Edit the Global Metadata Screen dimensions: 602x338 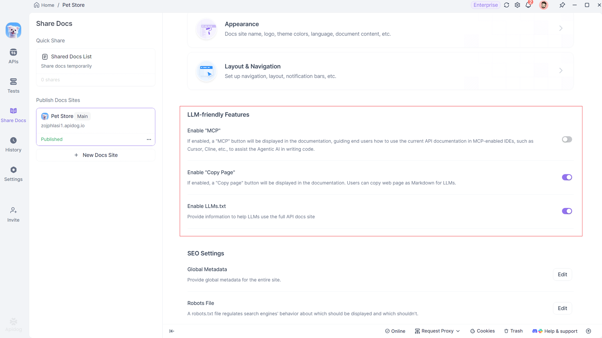(x=562, y=274)
